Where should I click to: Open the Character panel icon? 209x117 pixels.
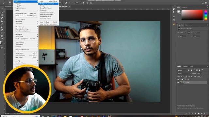coord(174,17)
